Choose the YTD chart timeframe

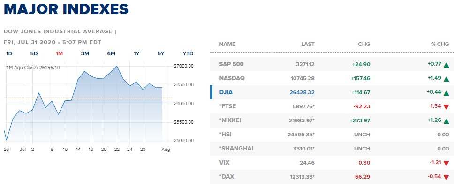pyautogui.click(x=188, y=53)
